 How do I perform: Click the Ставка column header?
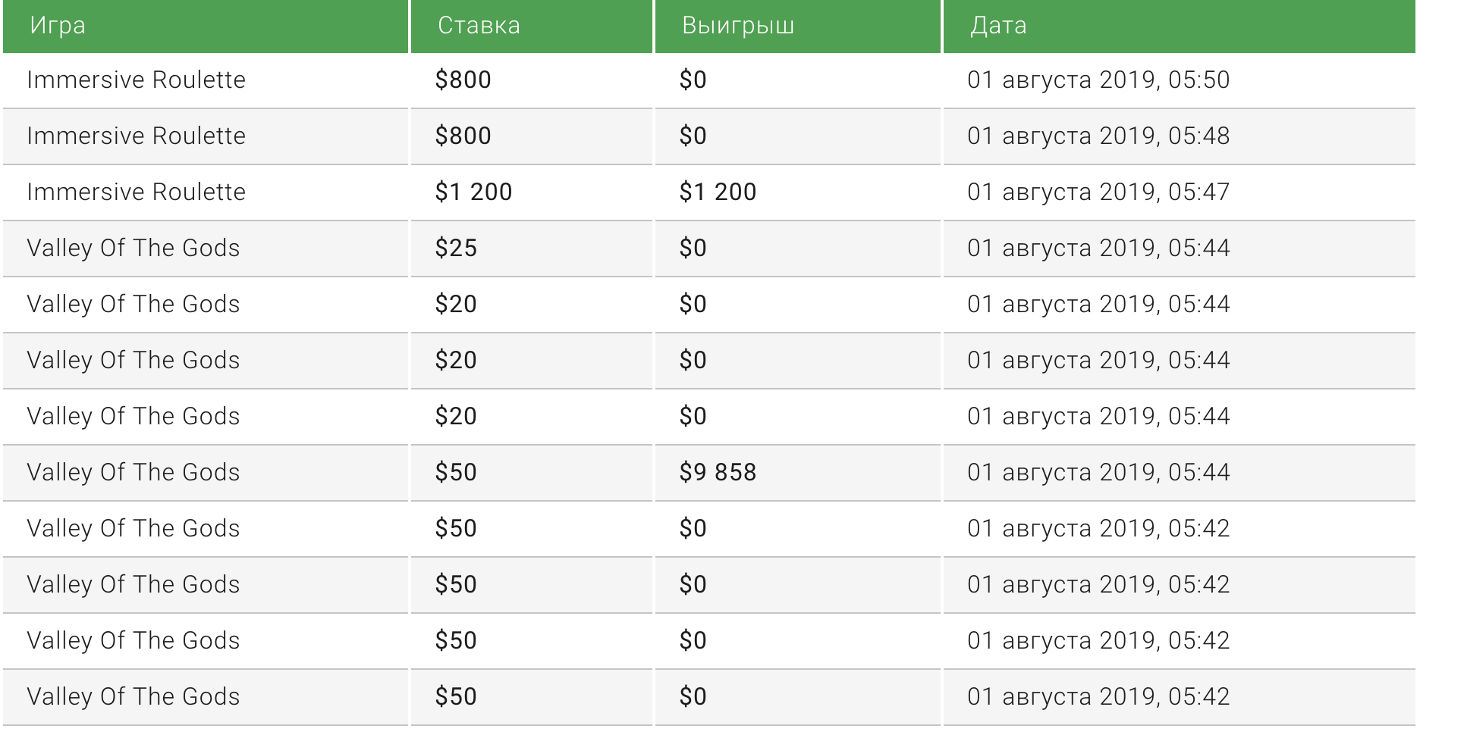pyautogui.click(x=479, y=26)
